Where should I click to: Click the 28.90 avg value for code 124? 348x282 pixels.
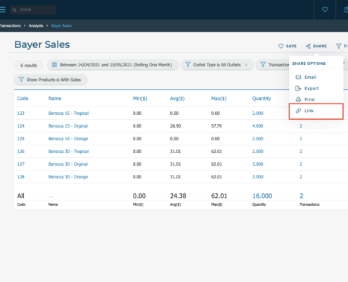coord(175,126)
